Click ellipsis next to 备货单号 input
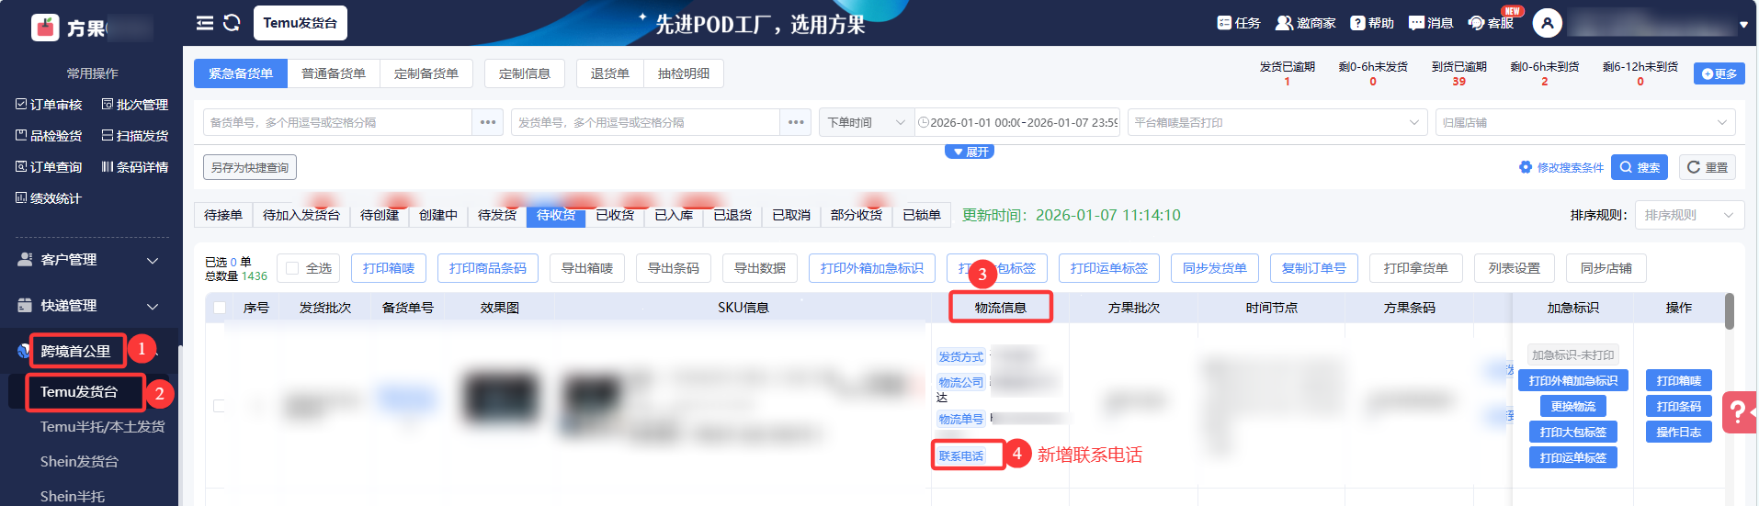 click(x=487, y=122)
